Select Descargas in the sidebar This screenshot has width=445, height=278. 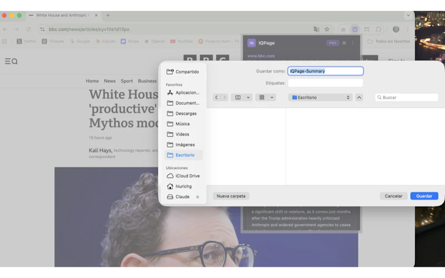tap(184, 113)
